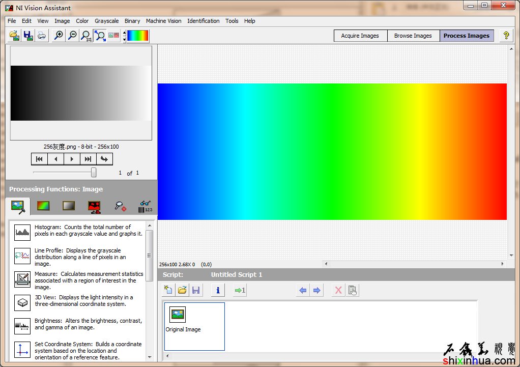
Task: Step the color palette spinner down
Action: 125,39
